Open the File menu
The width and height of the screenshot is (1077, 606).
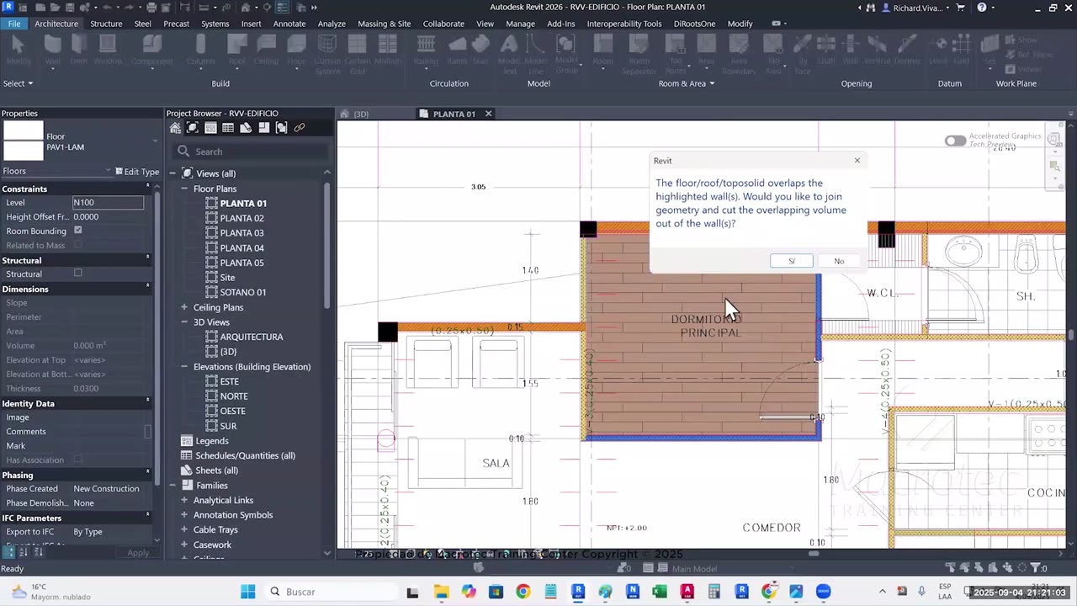click(x=14, y=24)
